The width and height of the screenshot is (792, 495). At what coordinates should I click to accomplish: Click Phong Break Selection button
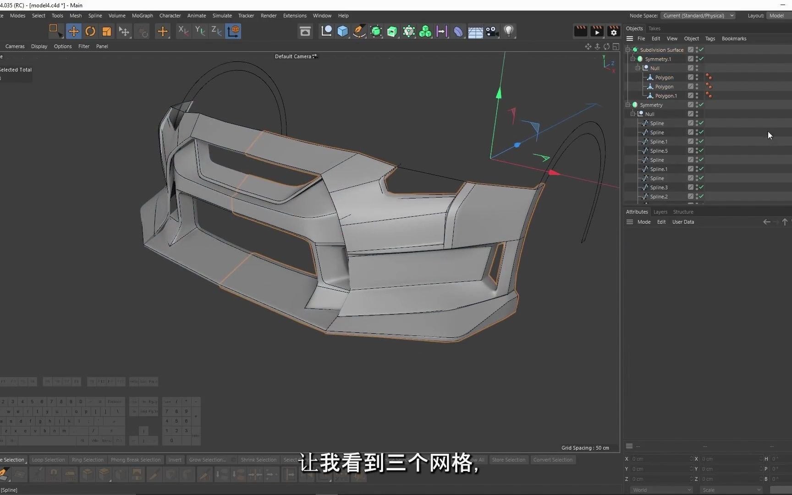(136, 460)
